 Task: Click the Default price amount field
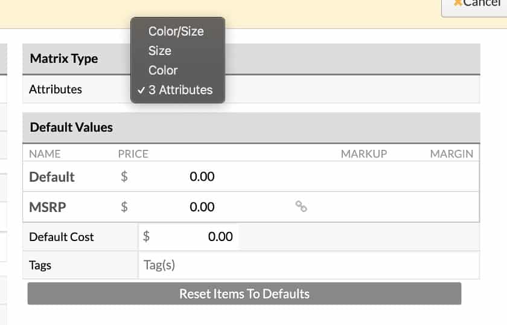pyautogui.click(x=173, y=177)
